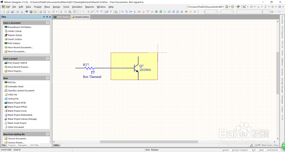The width and height of the screenshot is (285, 152).
Task: Switch to the Projects panel tab
Action: click(x=12, y=145)
